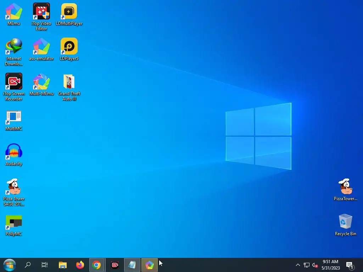Select the PizzaTower... icon above Recycle Bin

point(345,190)
